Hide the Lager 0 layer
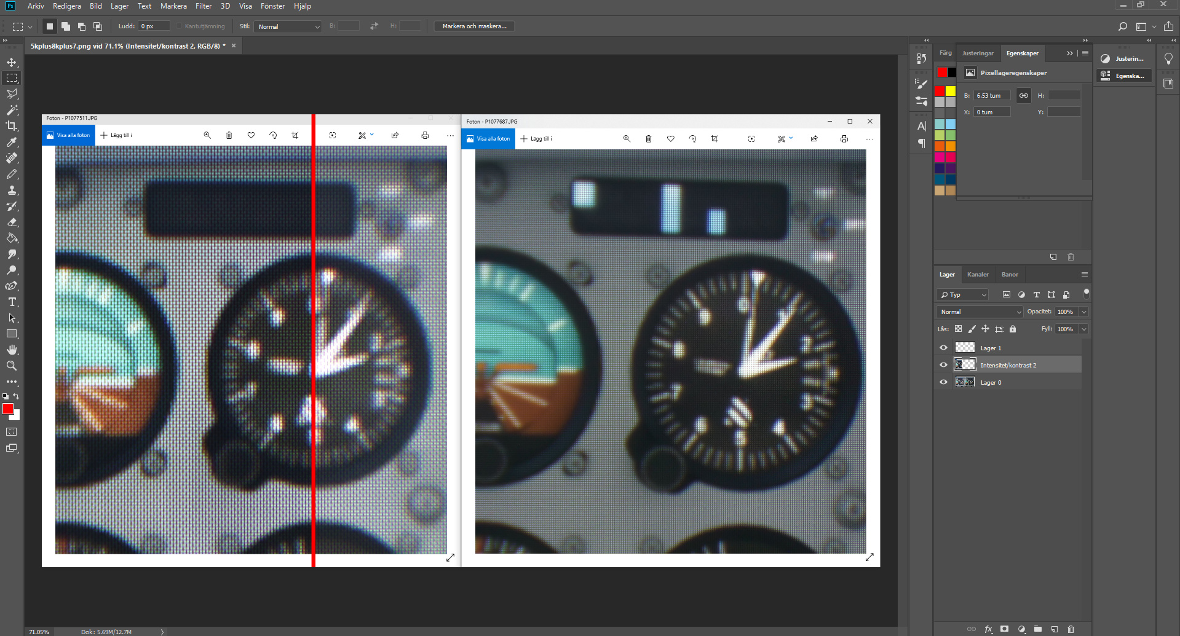Viewport: 1180px width, 636px height. [x=943, y=382]
